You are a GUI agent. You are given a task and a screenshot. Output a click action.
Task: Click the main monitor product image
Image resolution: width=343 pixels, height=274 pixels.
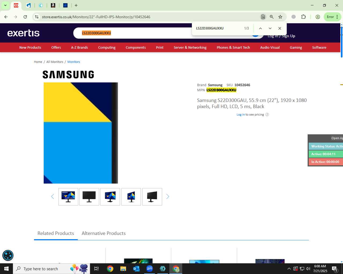(81, 133)
